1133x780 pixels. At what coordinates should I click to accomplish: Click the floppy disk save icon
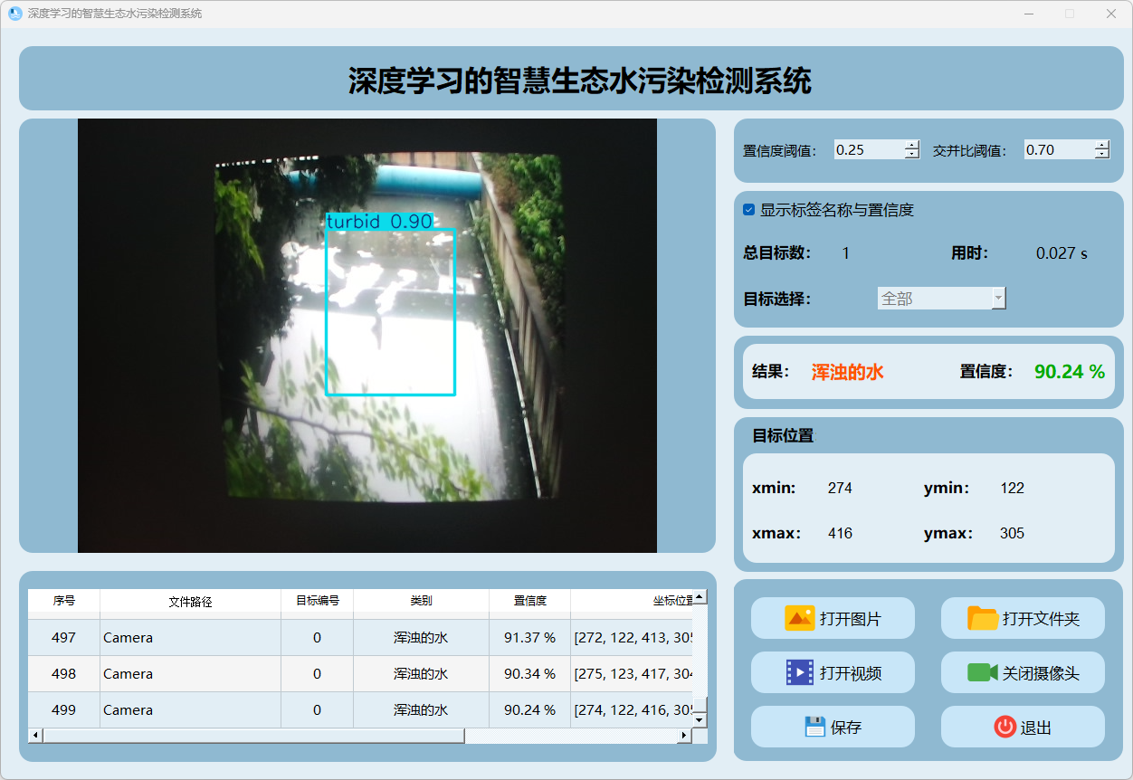[x=814, y=727]
